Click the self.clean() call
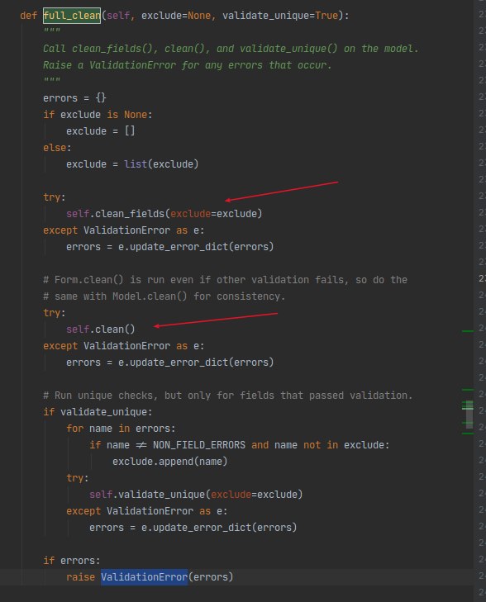The image size is (486, 602). 101,329
